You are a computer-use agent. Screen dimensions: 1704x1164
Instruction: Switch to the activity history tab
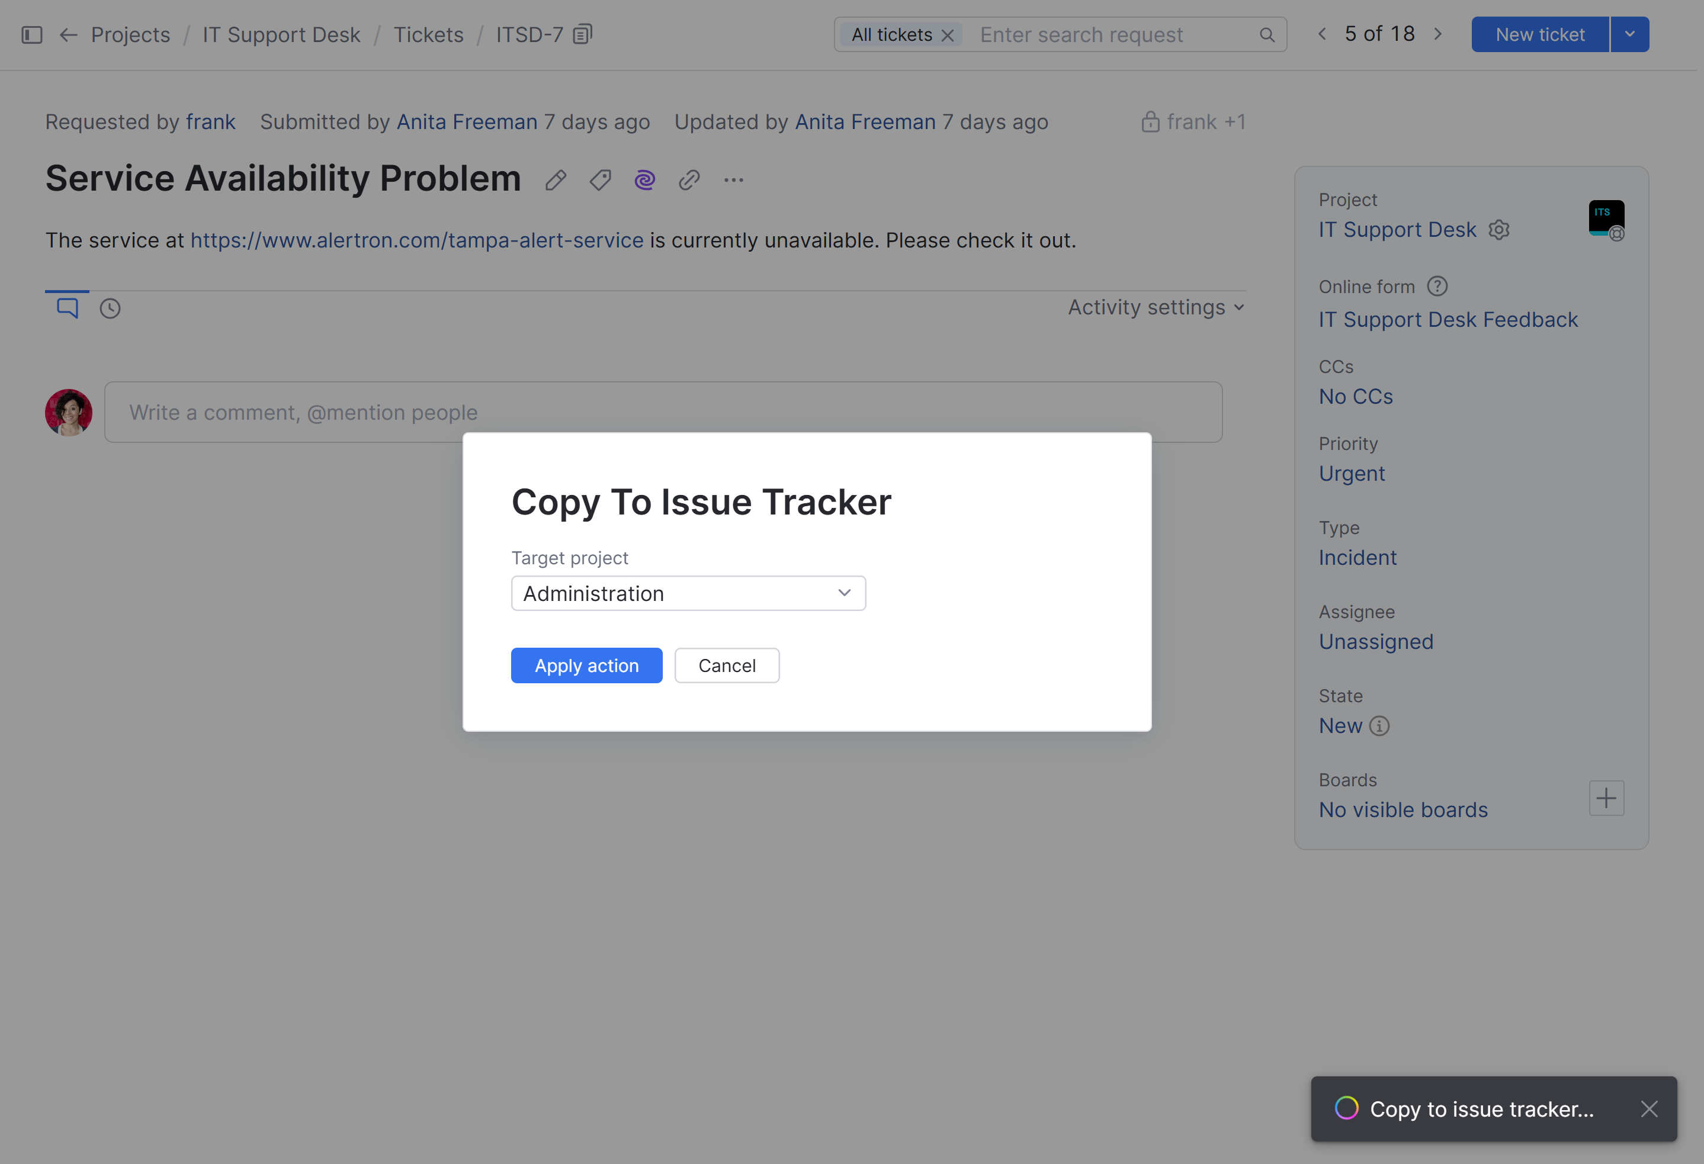[x=109, y=308]
